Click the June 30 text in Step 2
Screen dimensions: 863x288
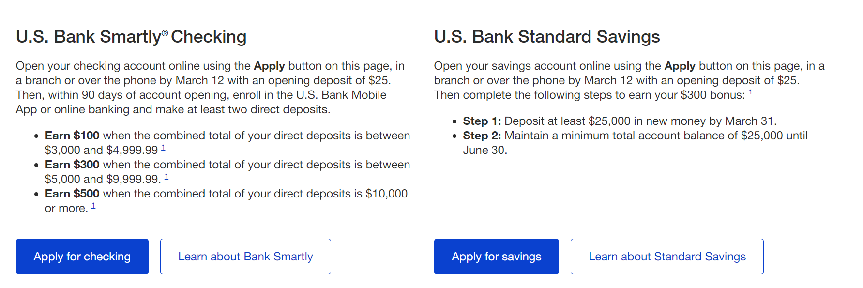pos(485,150)
